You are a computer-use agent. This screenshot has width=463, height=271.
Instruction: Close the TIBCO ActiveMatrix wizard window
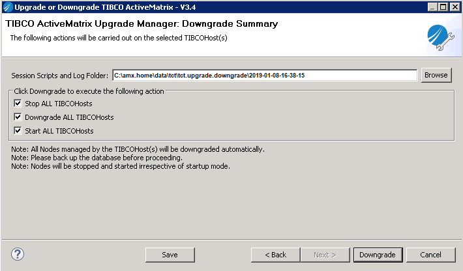[455, 7]
